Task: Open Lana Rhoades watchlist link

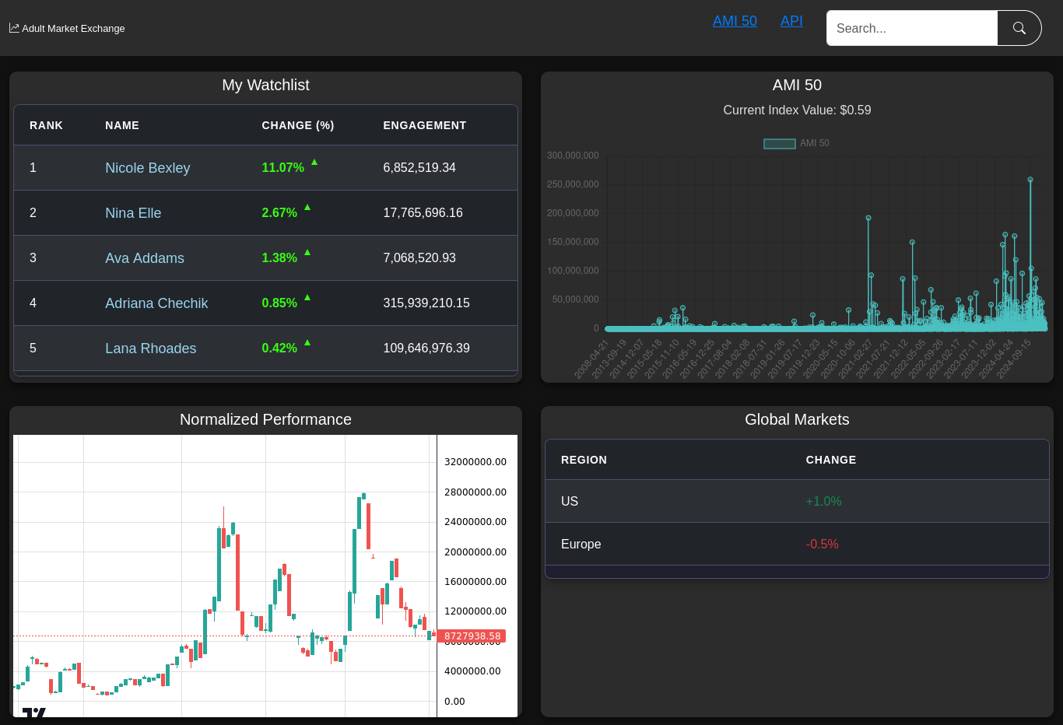Action: (151, 348)
